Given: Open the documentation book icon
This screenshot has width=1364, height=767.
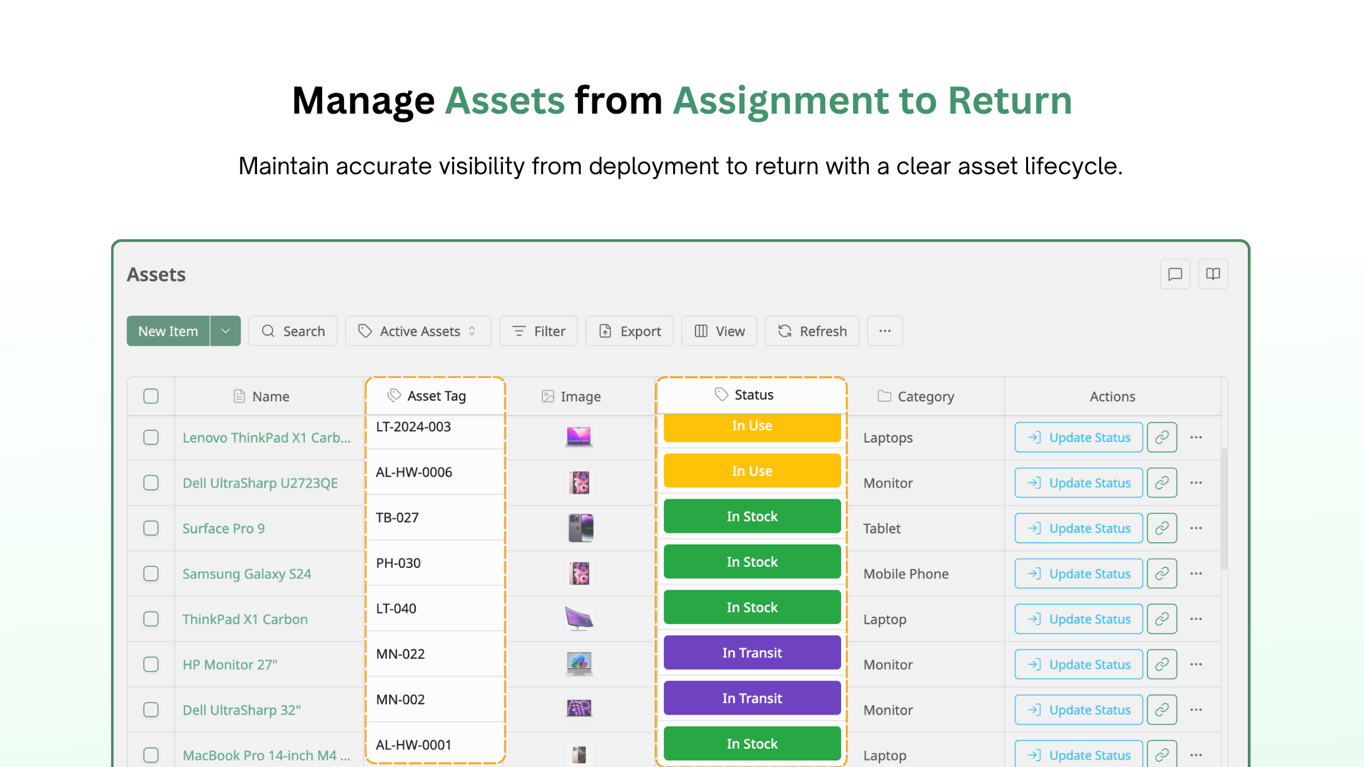Looking at the screenshot, I should pos(1212,274).
